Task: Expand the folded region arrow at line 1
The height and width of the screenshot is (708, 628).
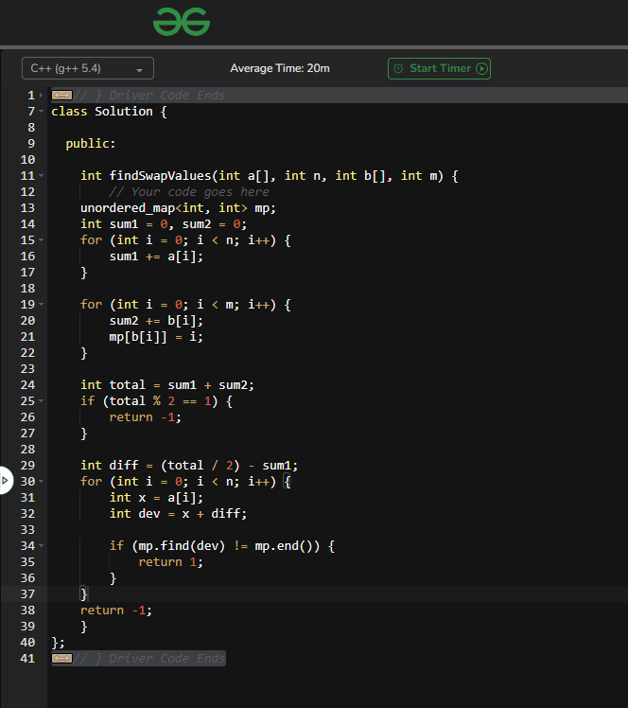Action: (41, 96)
